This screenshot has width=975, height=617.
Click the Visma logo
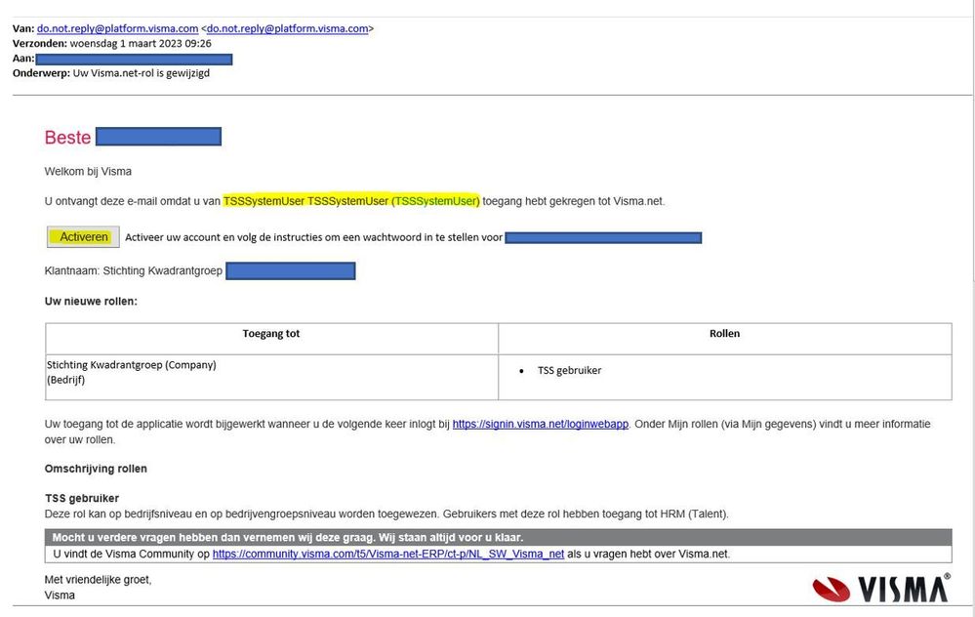(881, 588)
